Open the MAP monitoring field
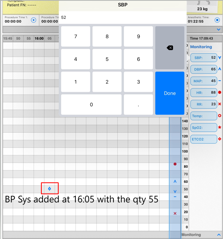The image size is (223, 239). coord(204,81)
